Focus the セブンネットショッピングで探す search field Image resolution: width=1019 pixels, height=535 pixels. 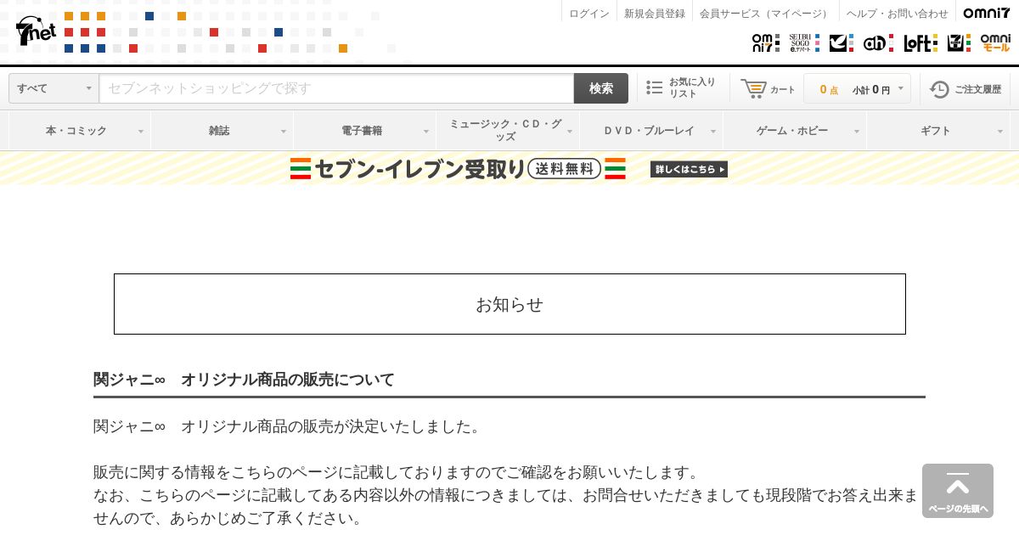[x=336, y=88]
